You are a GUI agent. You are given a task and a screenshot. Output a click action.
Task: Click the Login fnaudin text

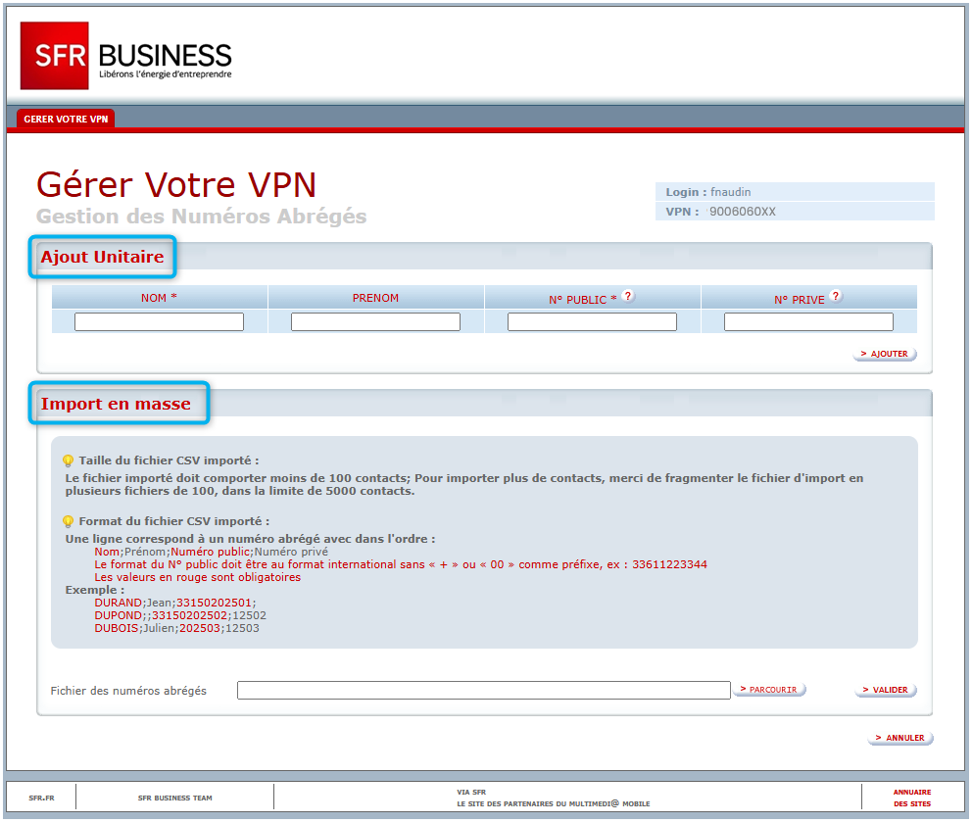click(x=707, y=192)
